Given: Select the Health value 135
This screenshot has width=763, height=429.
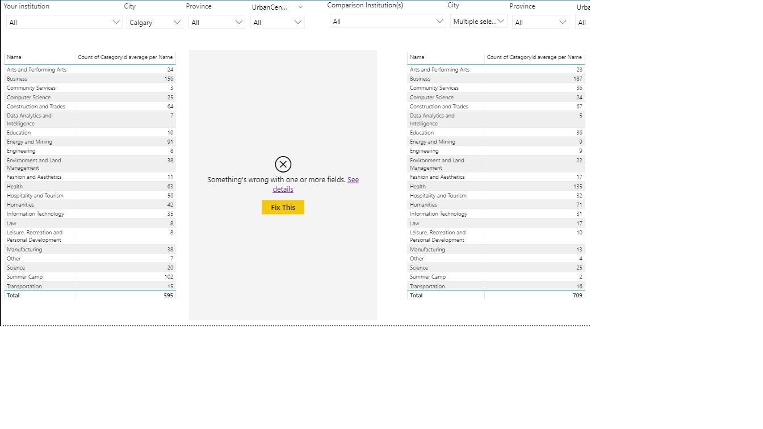Looking at the screenshot, I should (578, 187).
